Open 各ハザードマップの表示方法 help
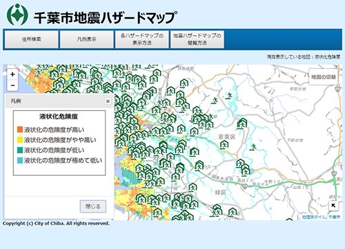345x249 pixels. pos(142,39)
